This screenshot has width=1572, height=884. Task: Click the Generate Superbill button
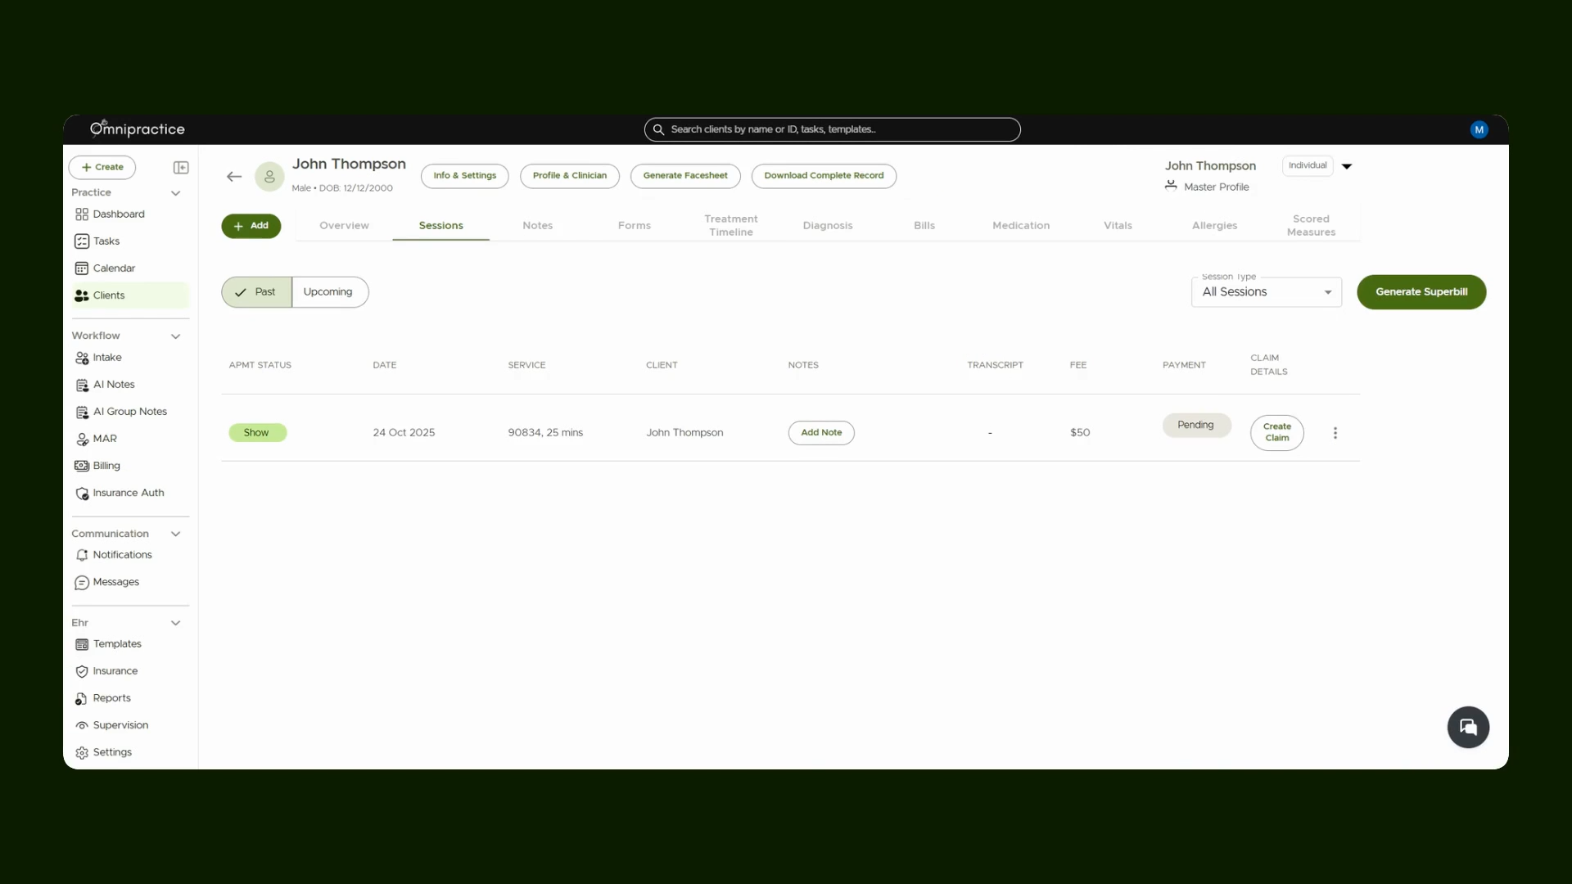point(1421,292)
